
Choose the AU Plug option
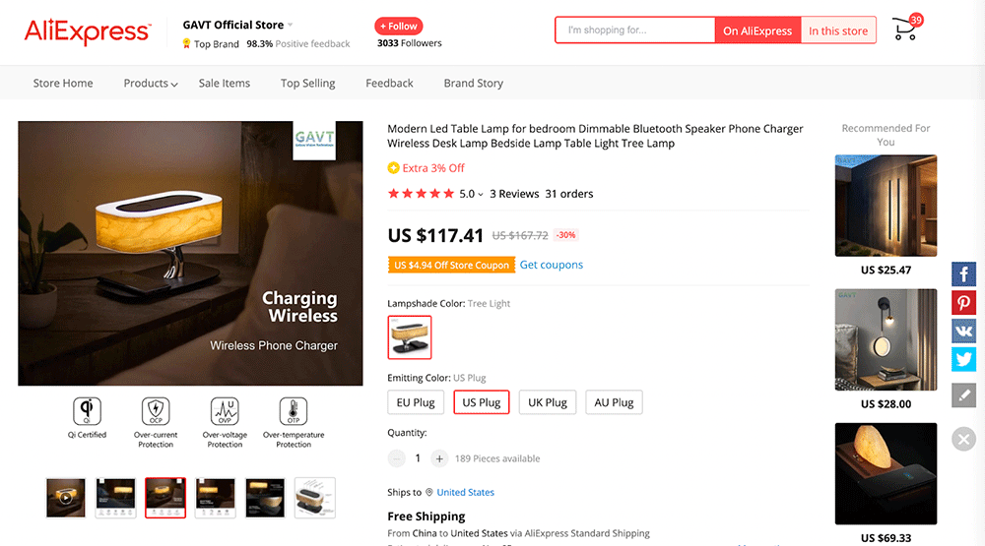[x=614, y=402]
